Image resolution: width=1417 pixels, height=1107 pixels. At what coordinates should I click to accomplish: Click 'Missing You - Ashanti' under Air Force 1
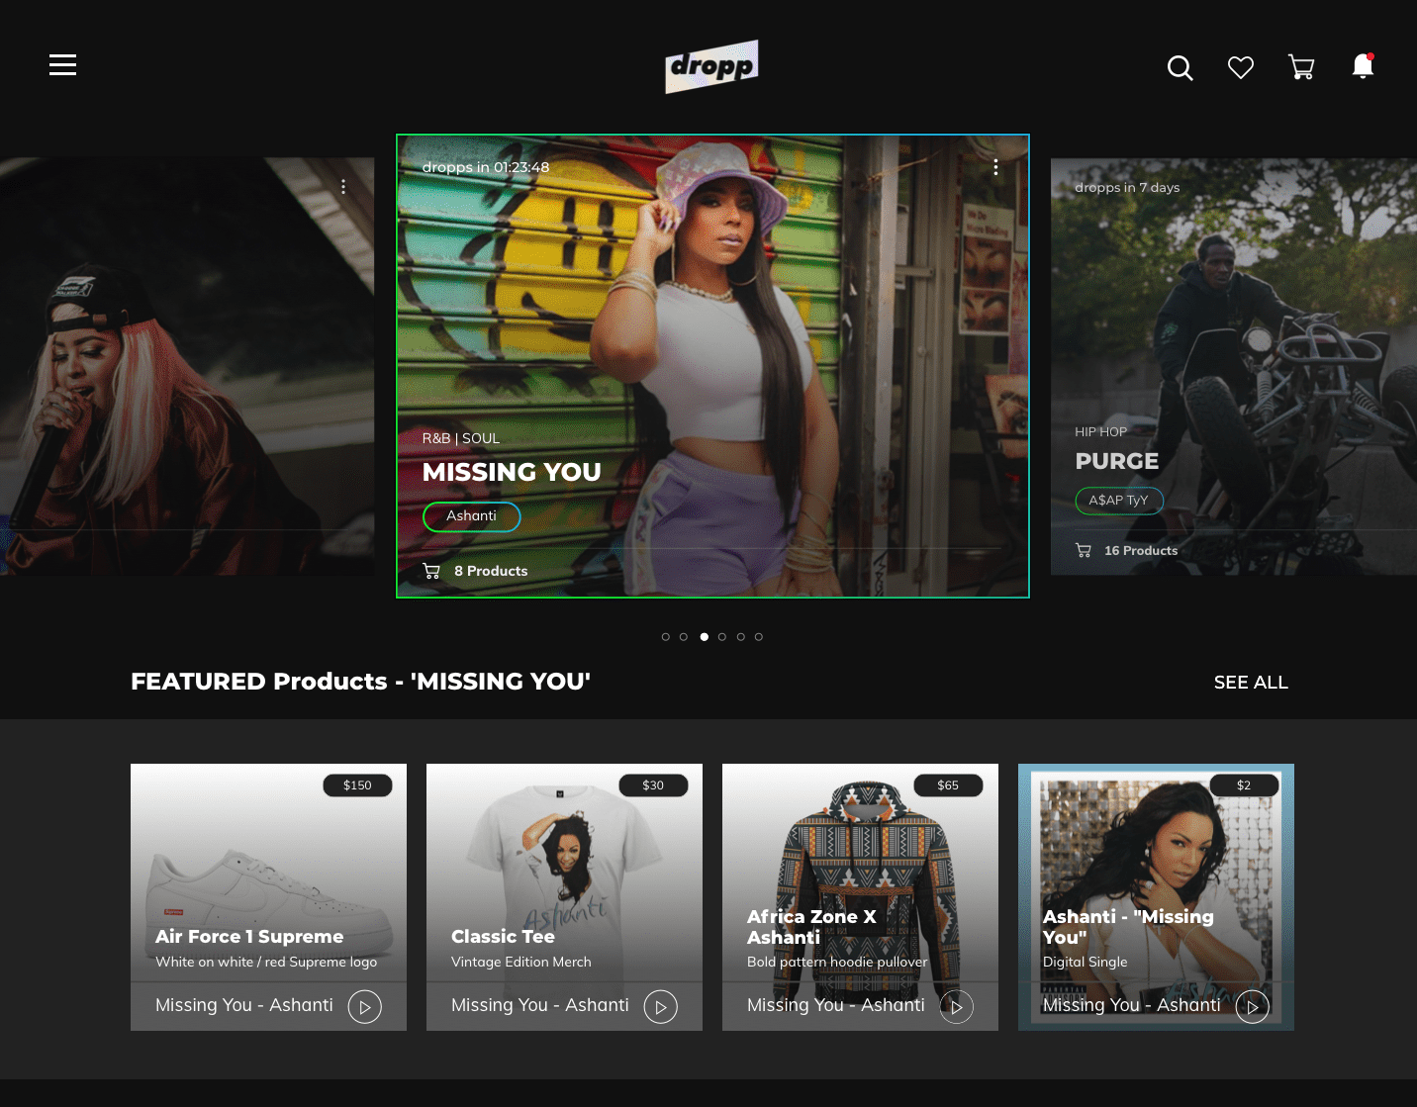pyautogui.click(x=244, y=1005)
